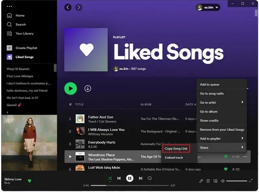Click I Will Always Love You title
This screenshot has height=192, width=259.
click(106, 129)
